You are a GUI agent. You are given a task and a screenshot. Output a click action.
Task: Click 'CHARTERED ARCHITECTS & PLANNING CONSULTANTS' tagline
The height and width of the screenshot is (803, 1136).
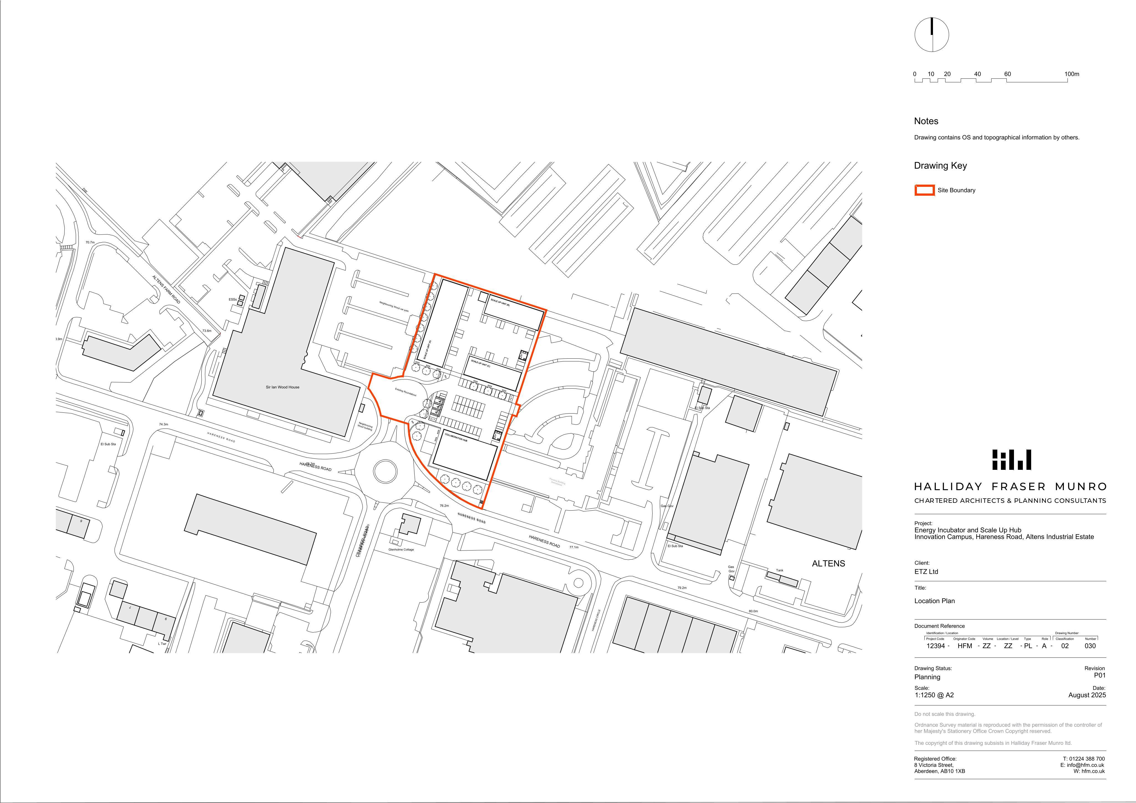[x=1010, y=500]
